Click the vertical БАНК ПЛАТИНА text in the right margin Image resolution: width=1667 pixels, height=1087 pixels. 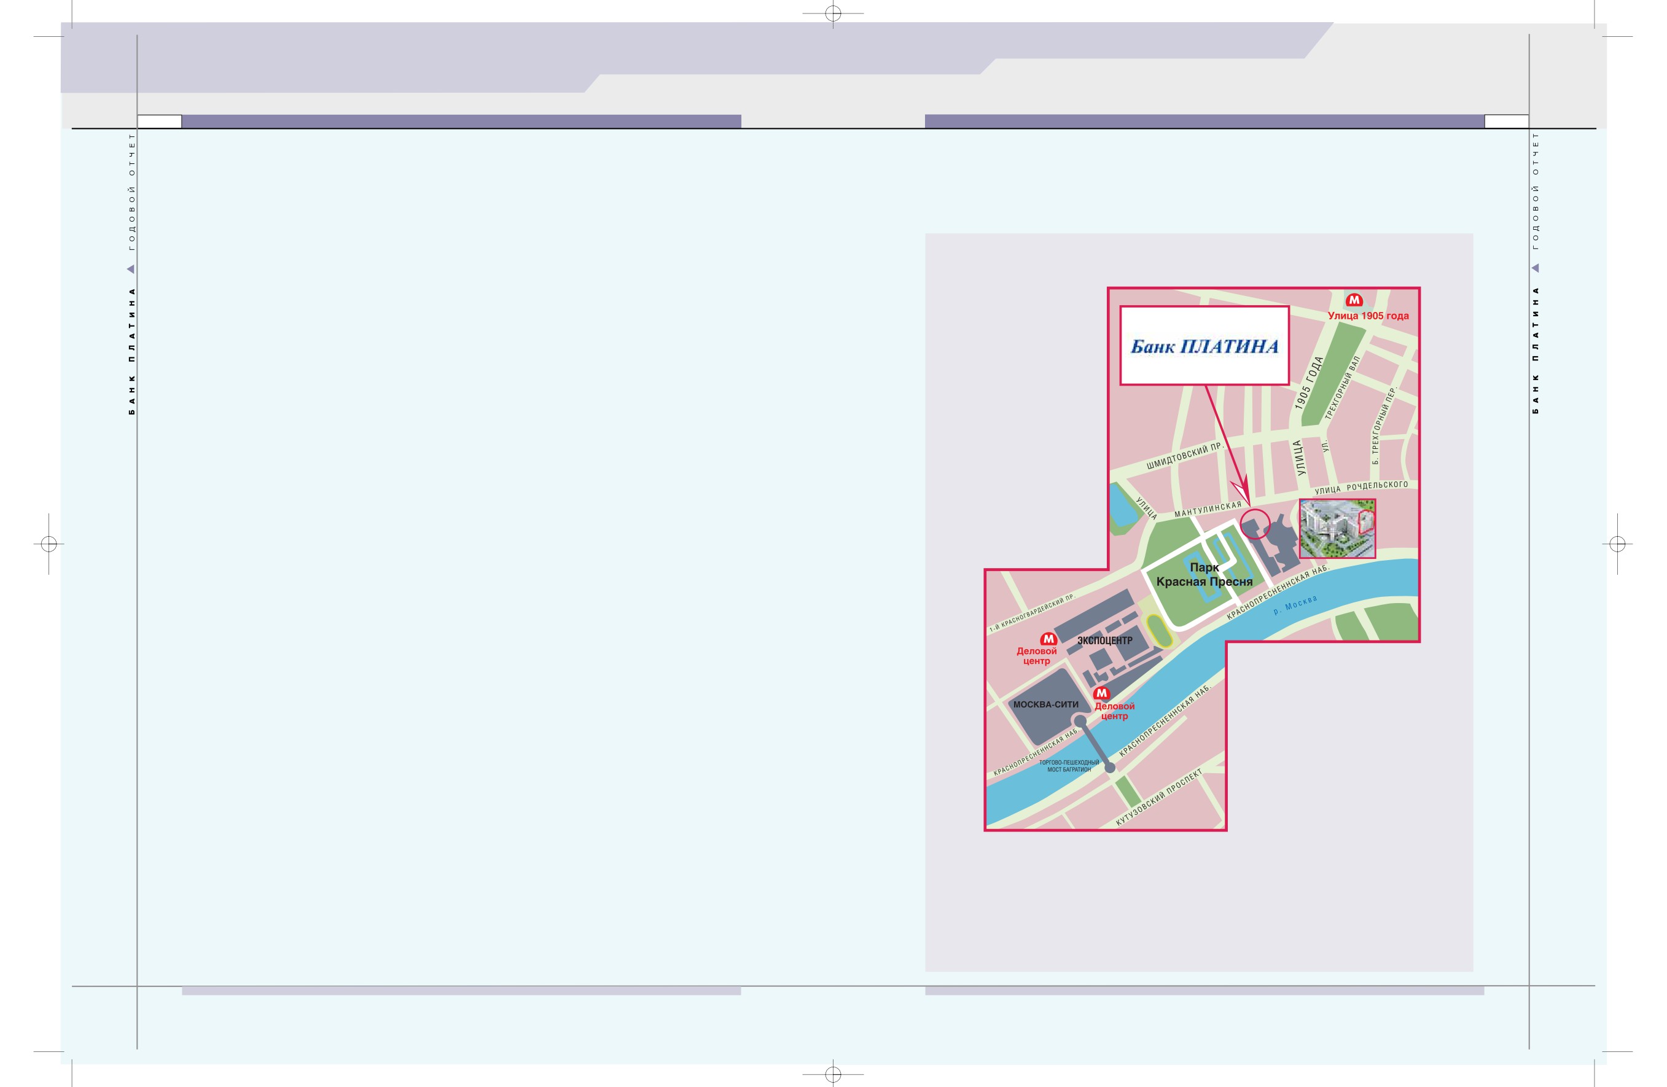[1536, 350]
